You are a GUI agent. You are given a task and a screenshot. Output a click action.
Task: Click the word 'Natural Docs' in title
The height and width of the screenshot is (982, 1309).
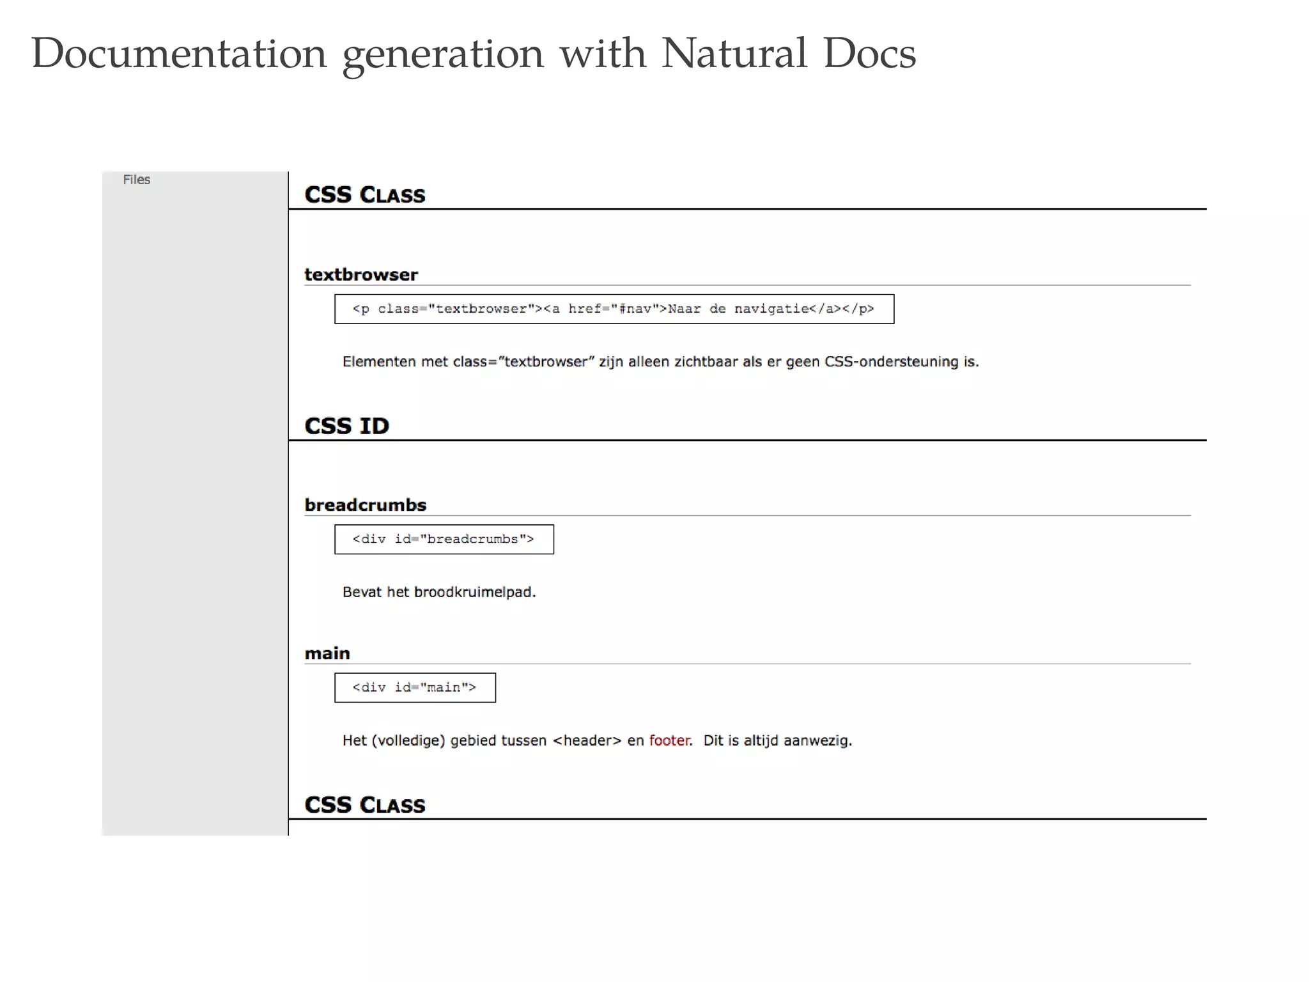pos(788,53)
